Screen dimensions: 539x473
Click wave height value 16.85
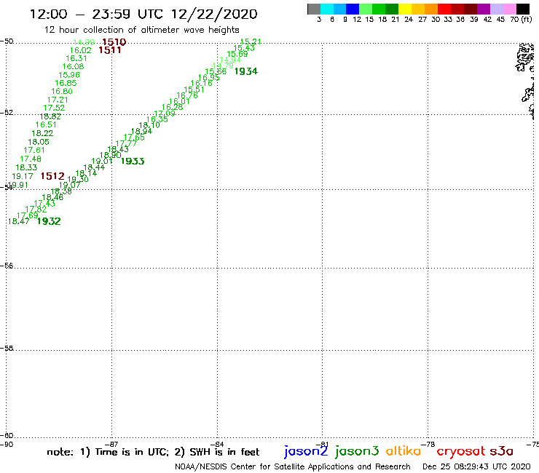click(x=66, y=83)
